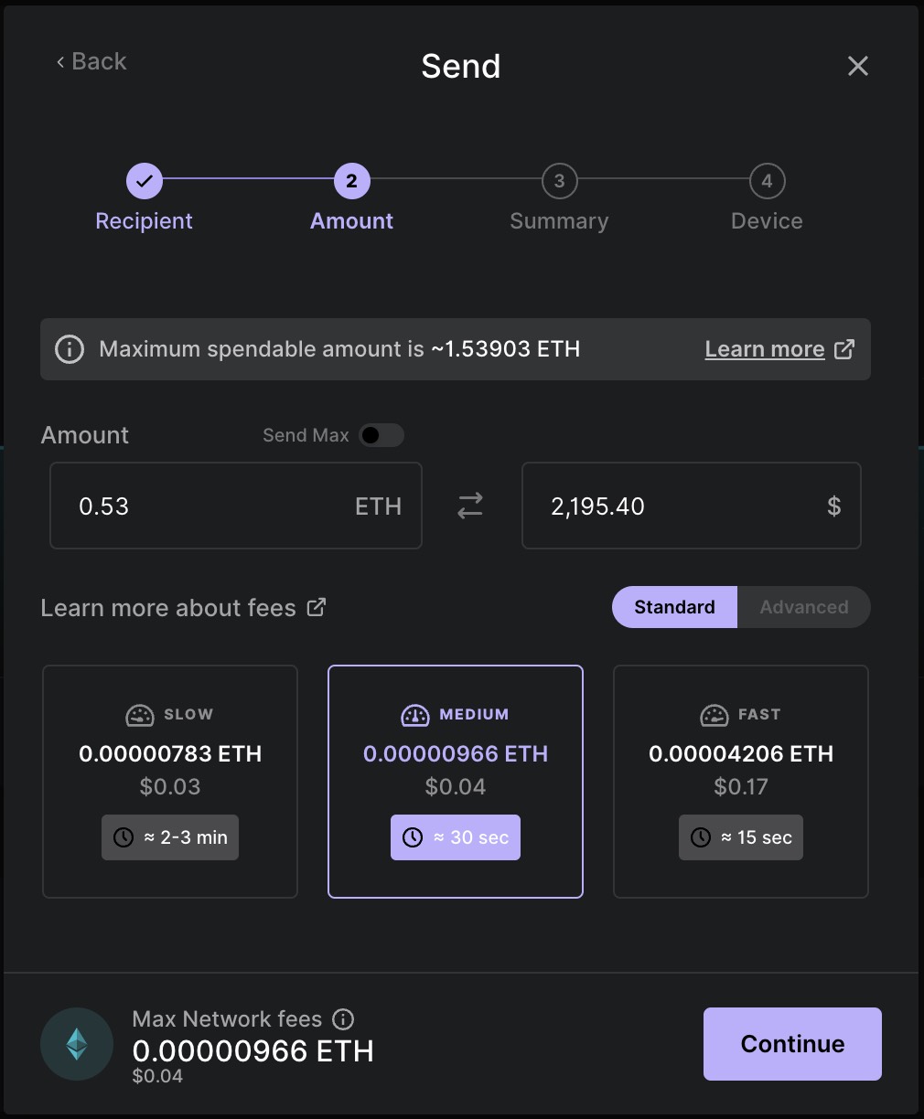924x1119 pixels.
Task: Go Back to previous step
Action: point(91,61)
